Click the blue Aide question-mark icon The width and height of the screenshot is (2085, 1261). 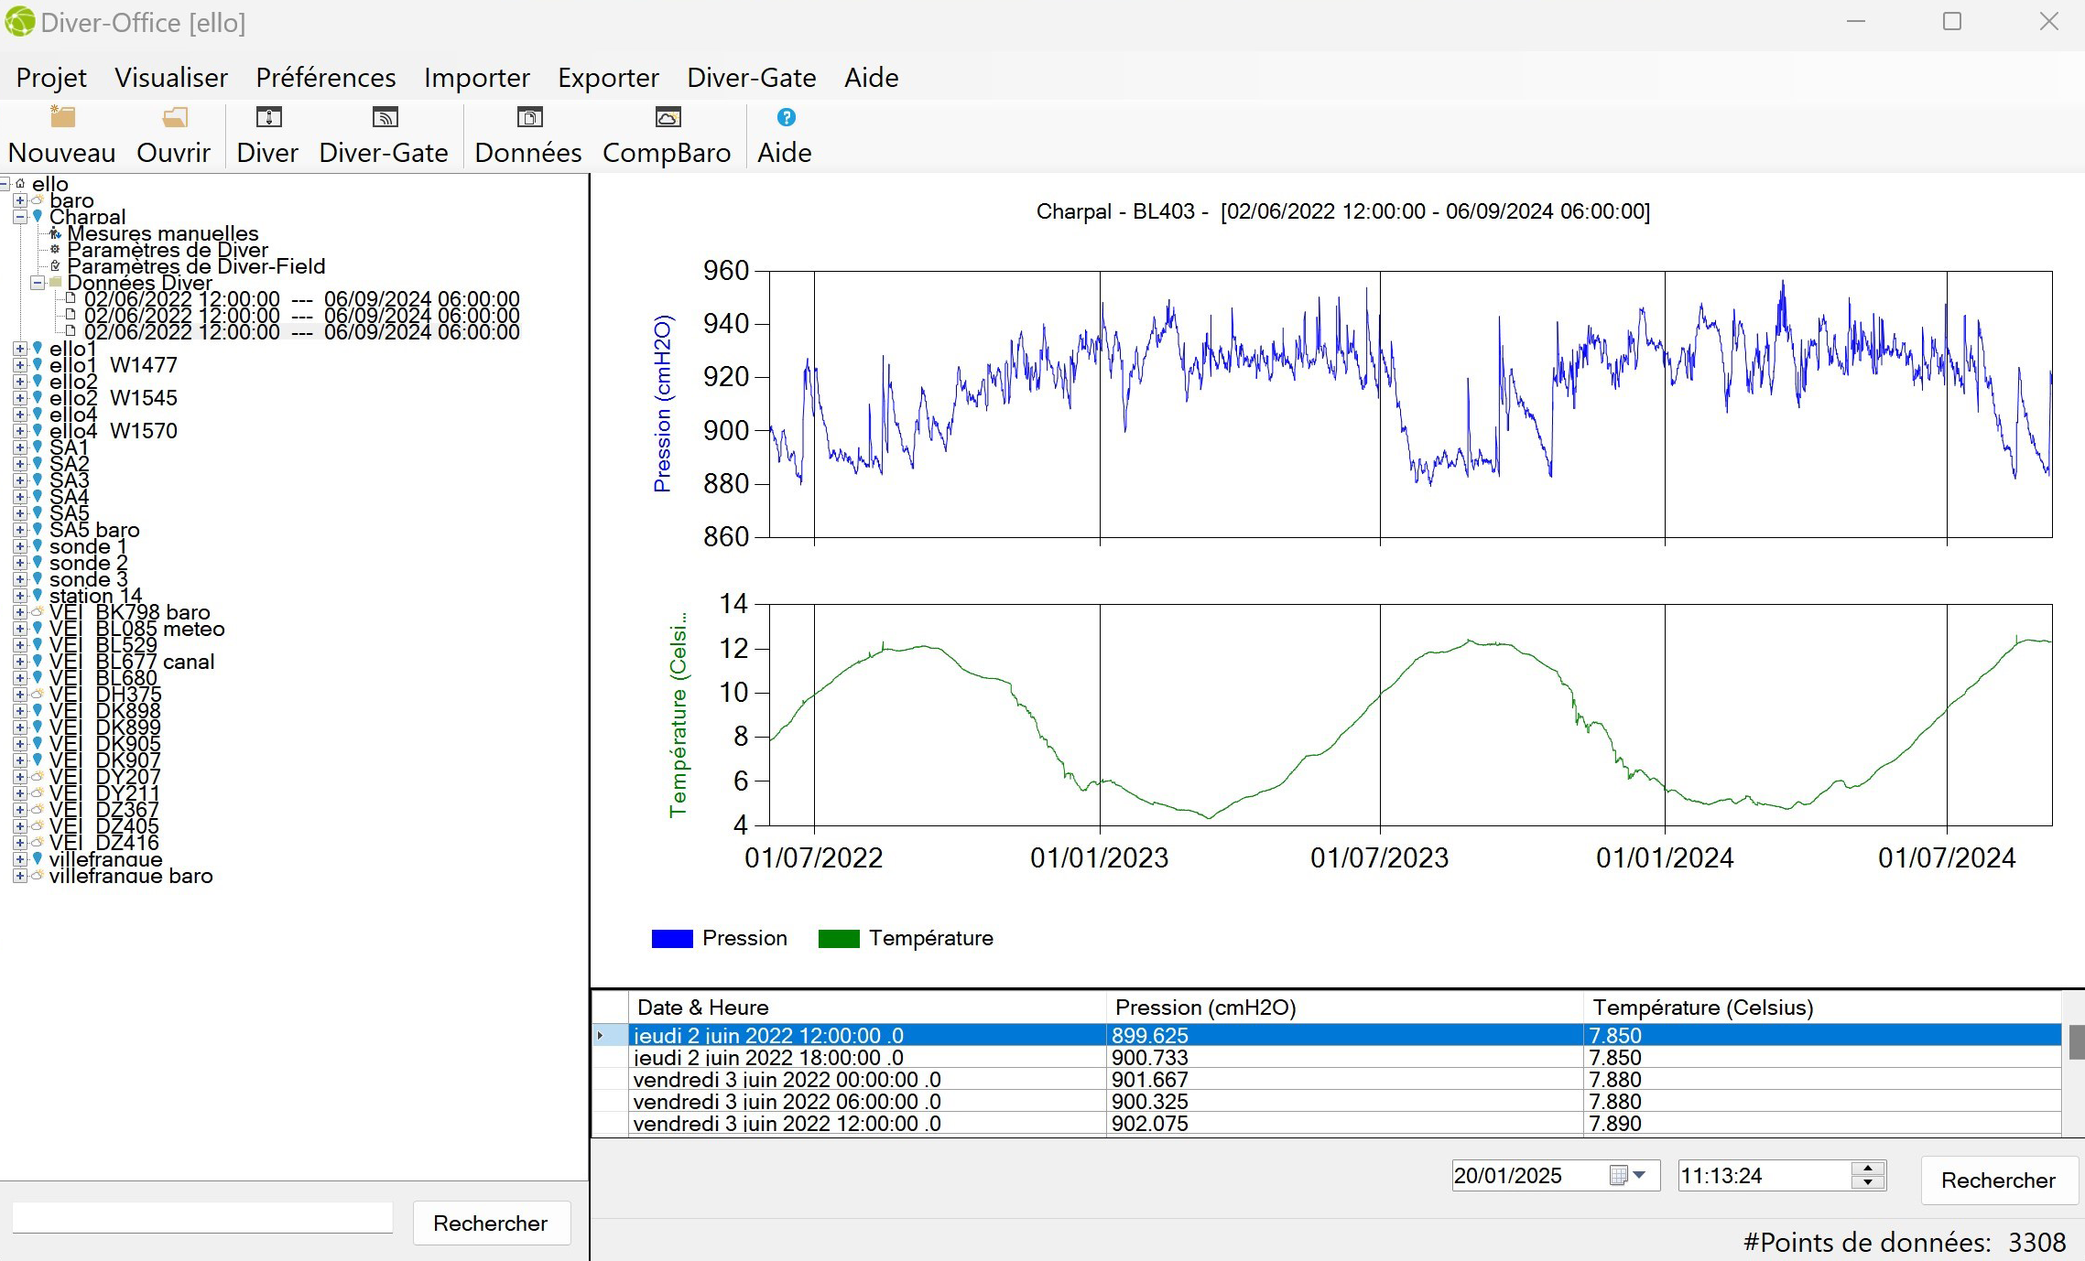(x=786, y=117)
